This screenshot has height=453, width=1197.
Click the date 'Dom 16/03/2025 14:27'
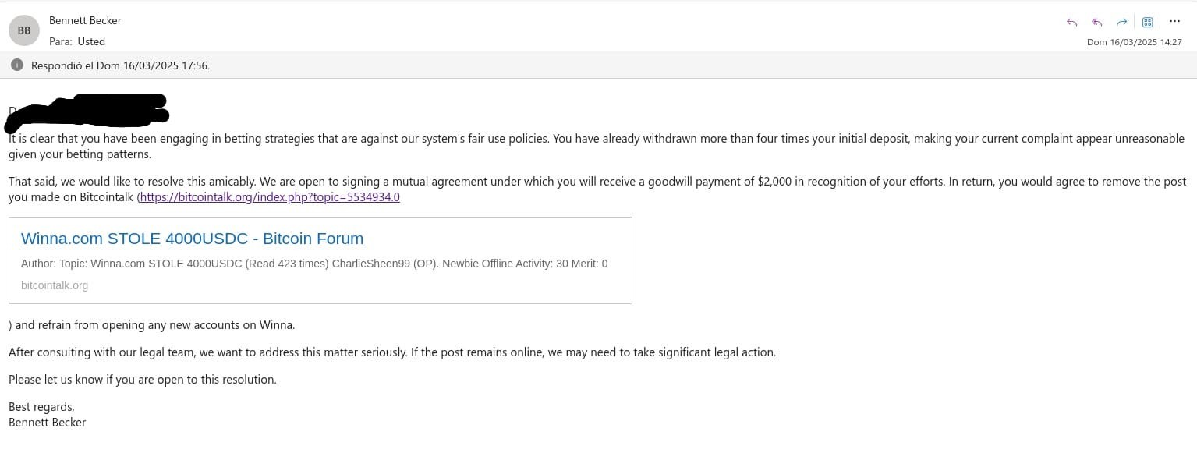coord(1134,42)
